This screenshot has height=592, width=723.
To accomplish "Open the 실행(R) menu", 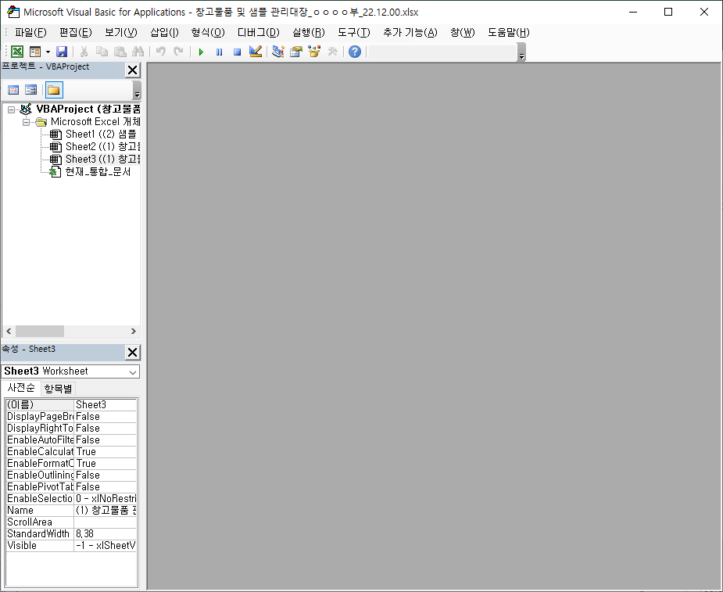I will 309,33.
